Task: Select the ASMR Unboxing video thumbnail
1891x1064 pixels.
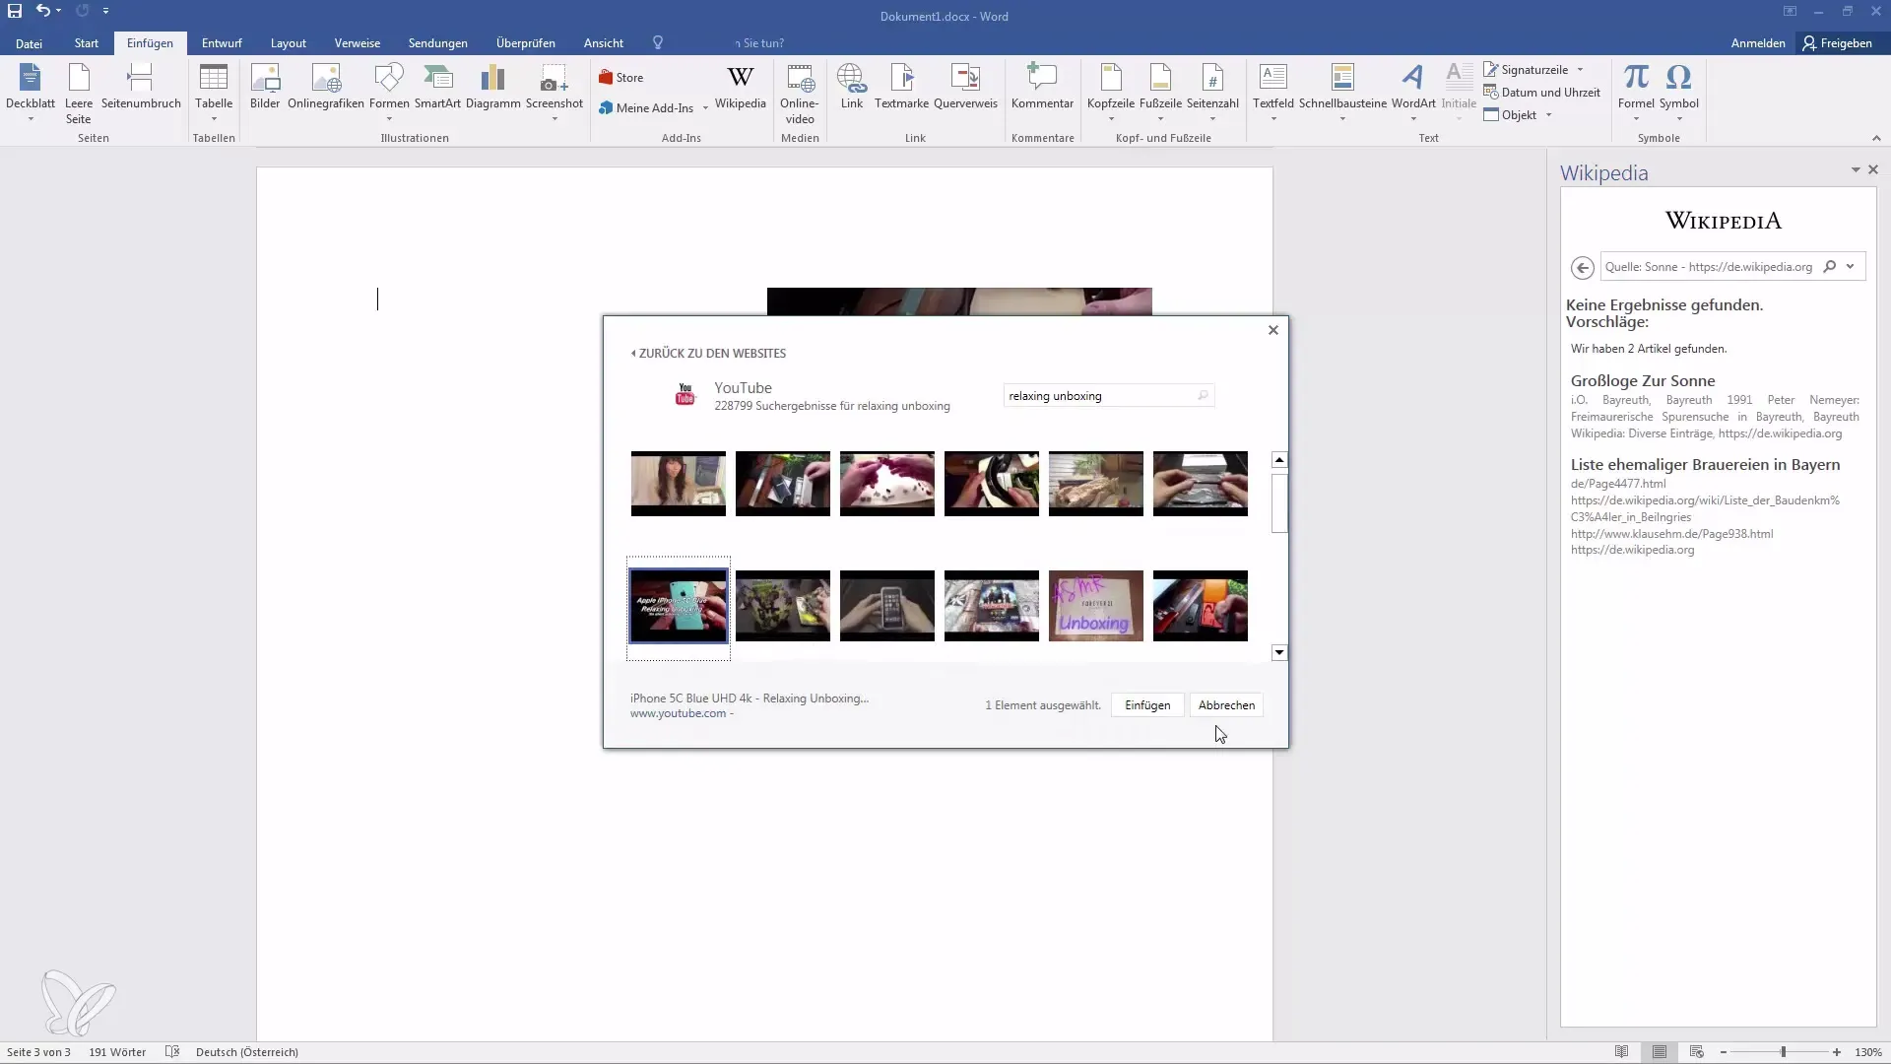Action: point(1095,606)
